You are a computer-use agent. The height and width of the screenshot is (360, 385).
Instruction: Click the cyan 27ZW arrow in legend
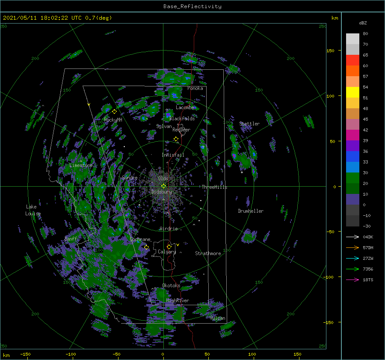[352, 258]
